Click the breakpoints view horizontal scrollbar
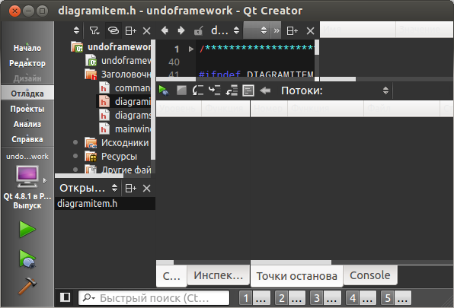 [x=291, y=262]
